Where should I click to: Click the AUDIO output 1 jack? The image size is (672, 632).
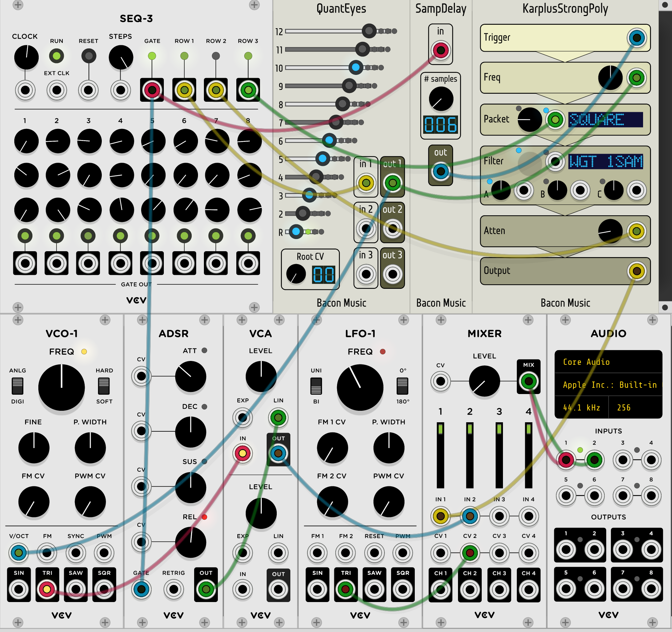coord(566,550)
